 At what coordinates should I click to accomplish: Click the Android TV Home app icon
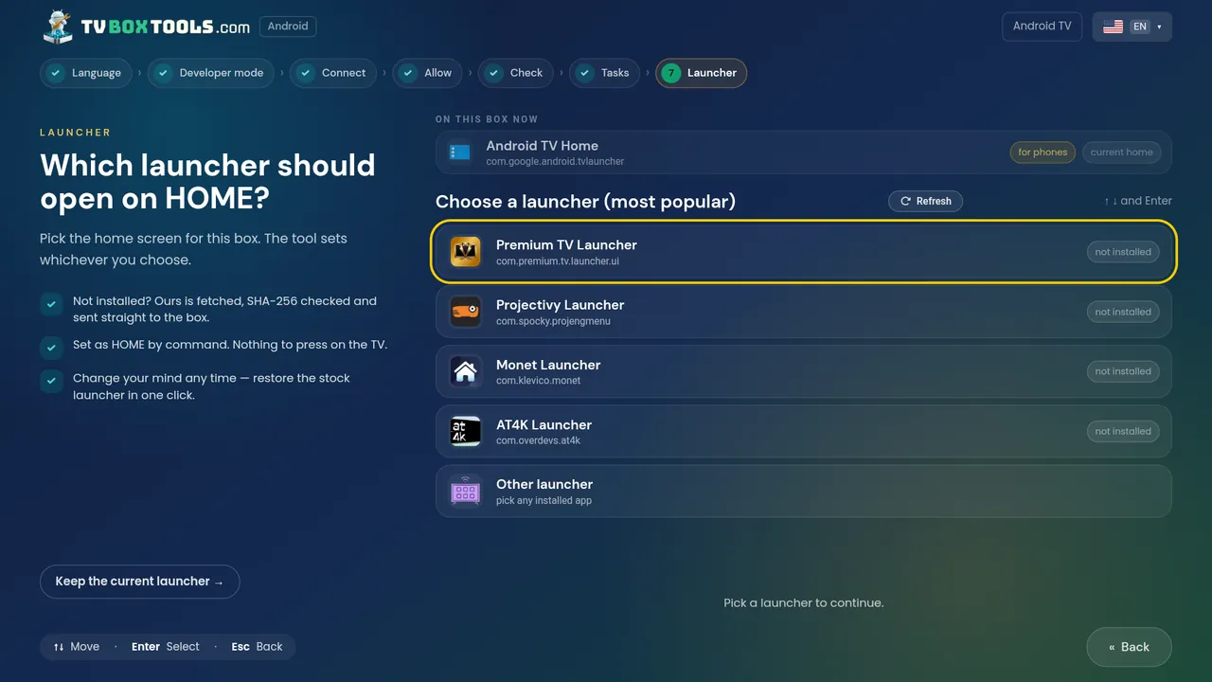(460, 153)
